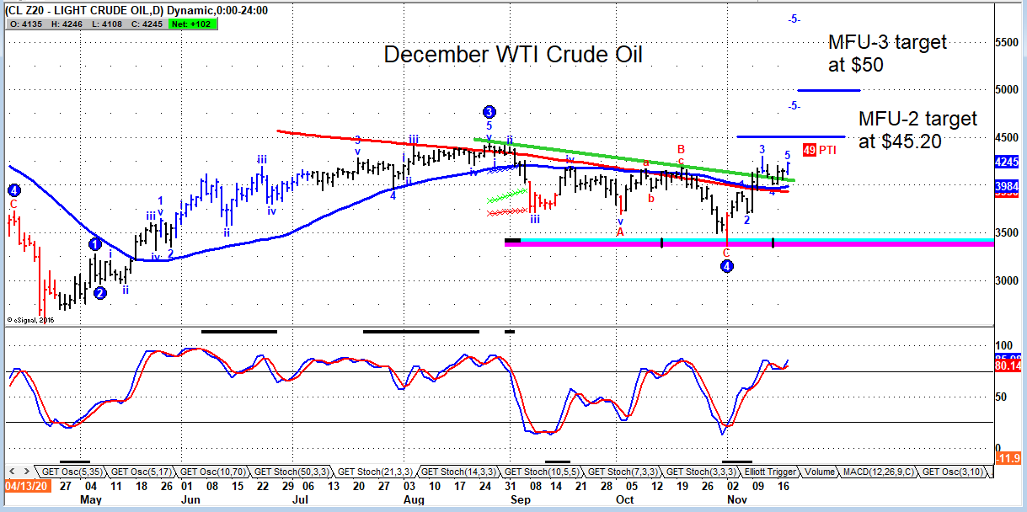1027x512 pixels.
Task: Click the December WTI Crude Oil title
Action: pos(513,55)
